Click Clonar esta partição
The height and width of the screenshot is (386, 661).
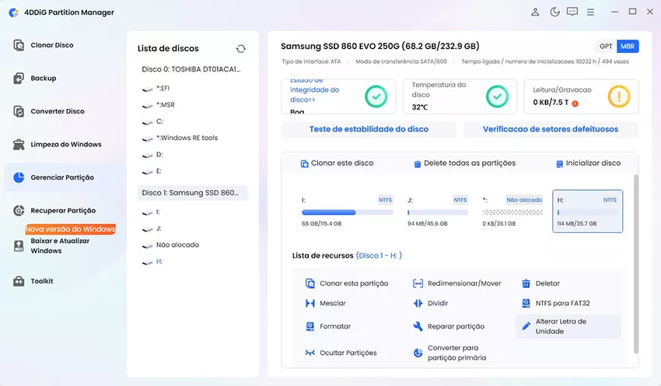pyautogui.click(x=347, y=283)
